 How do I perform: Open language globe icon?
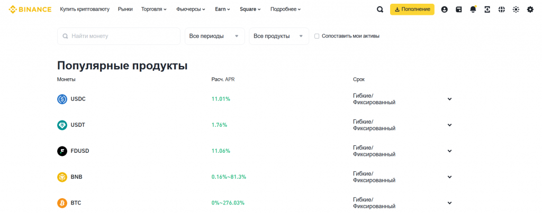pos(501,10)
